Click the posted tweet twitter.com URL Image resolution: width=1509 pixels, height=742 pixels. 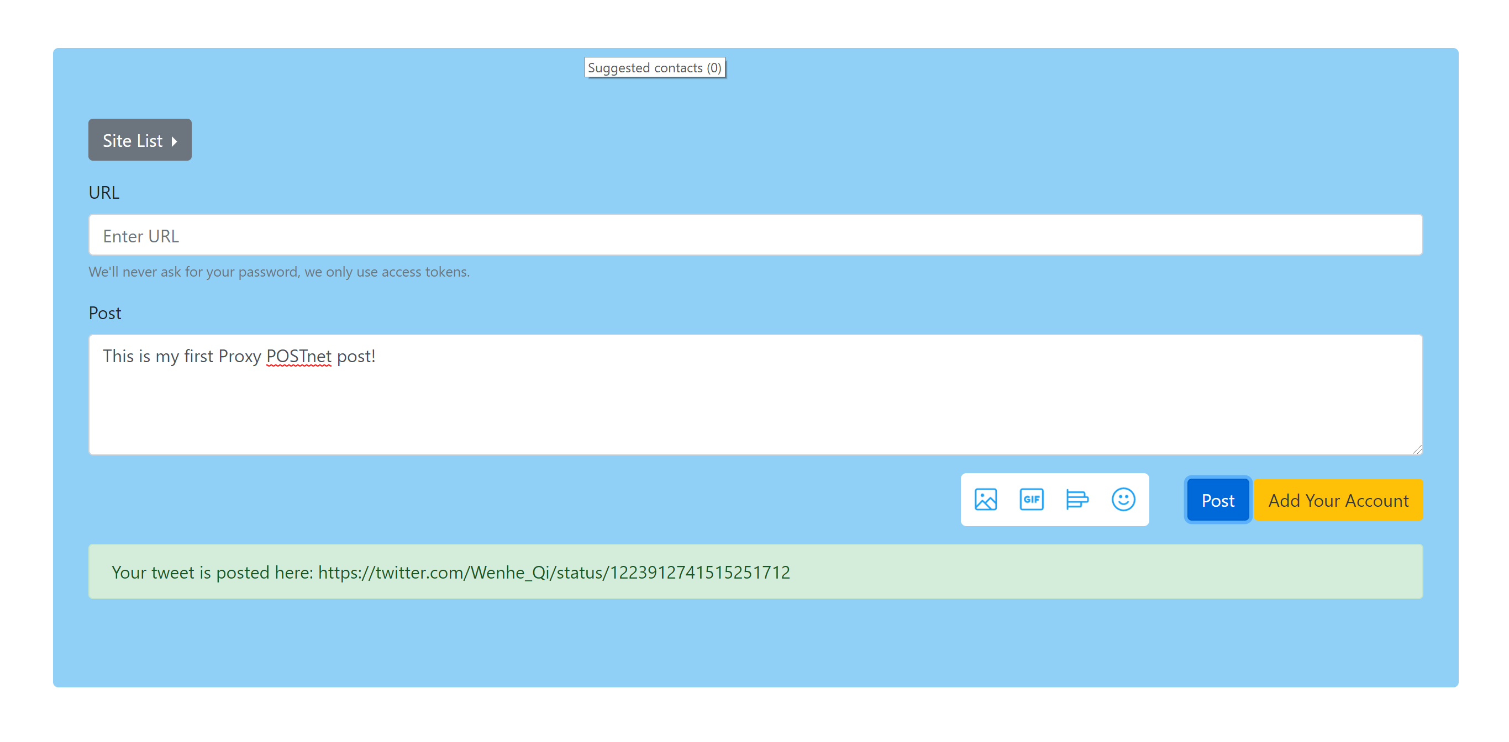click(x=554, y=572)
